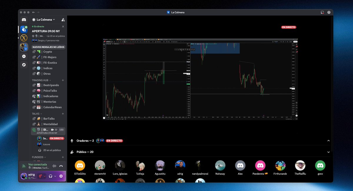Expand the Público section chevron
The height and width of the screenshot is (191, 353).
pos(329,152)
